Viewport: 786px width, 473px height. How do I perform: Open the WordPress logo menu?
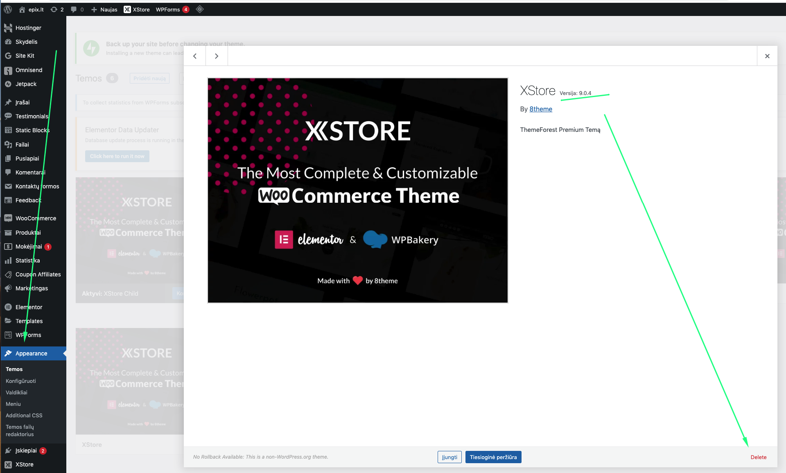pos(8,9)
